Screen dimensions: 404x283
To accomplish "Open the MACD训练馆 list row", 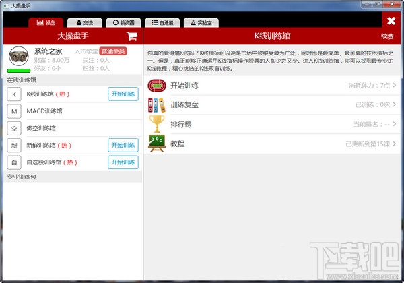I will point(73,111).
